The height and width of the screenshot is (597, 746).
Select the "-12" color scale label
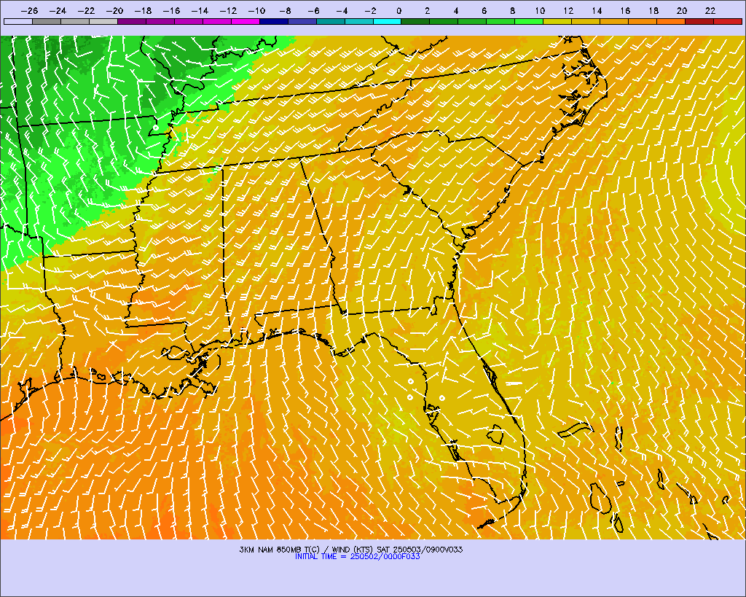click(x=228, y=10)
